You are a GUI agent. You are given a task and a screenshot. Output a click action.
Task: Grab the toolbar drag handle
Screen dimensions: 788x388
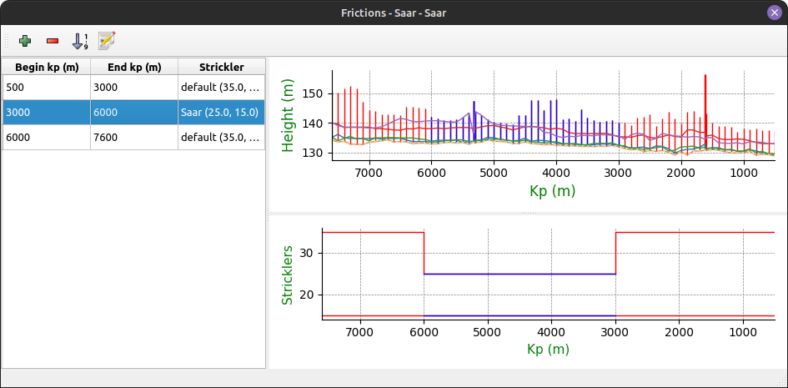(7, 40)
